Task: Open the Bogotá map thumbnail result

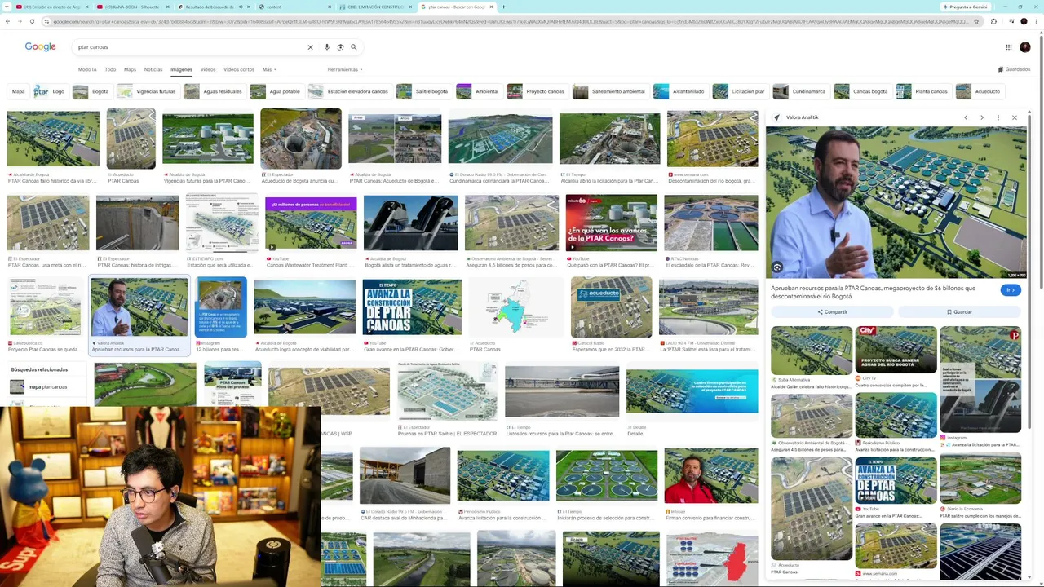Action: tap(515, 307)
